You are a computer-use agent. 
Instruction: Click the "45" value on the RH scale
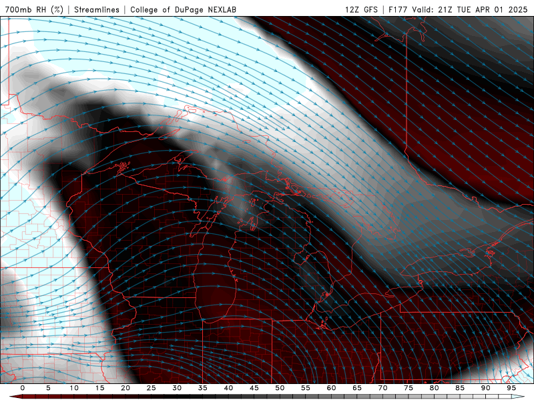[x=254, y=388]
